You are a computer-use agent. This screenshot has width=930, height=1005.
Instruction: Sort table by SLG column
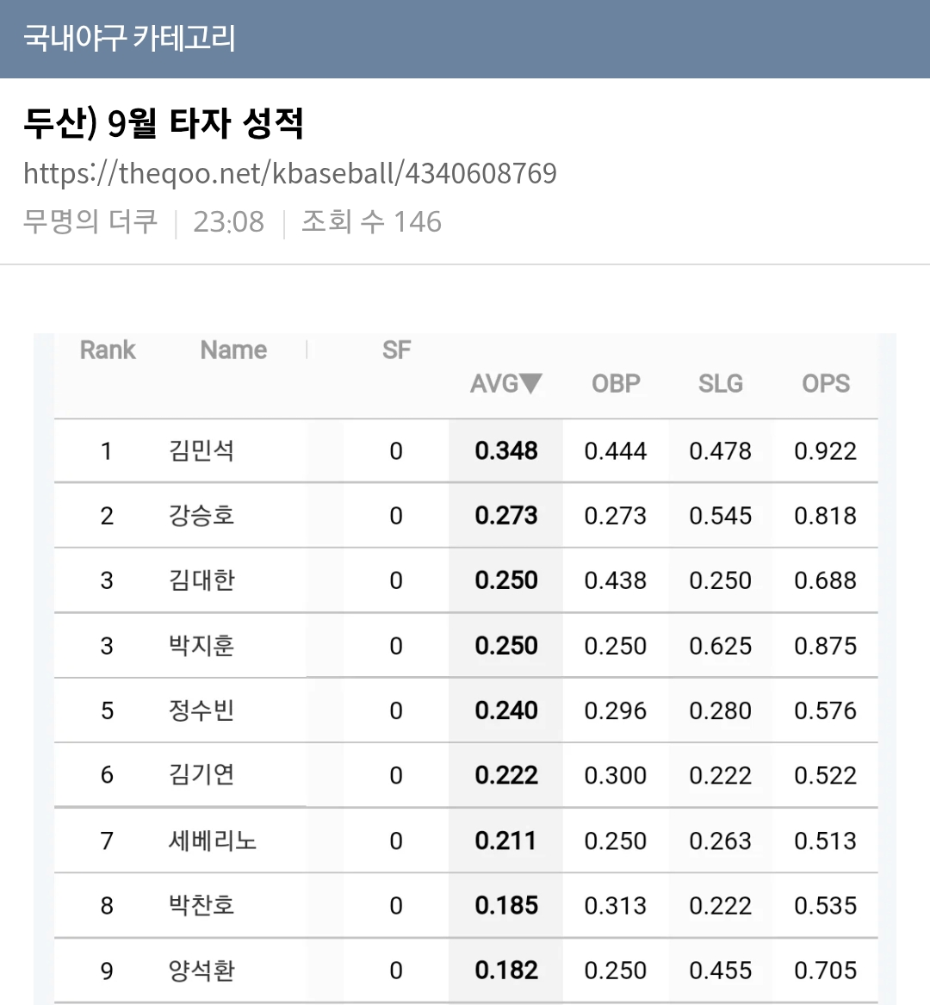(x=721, y=383)
